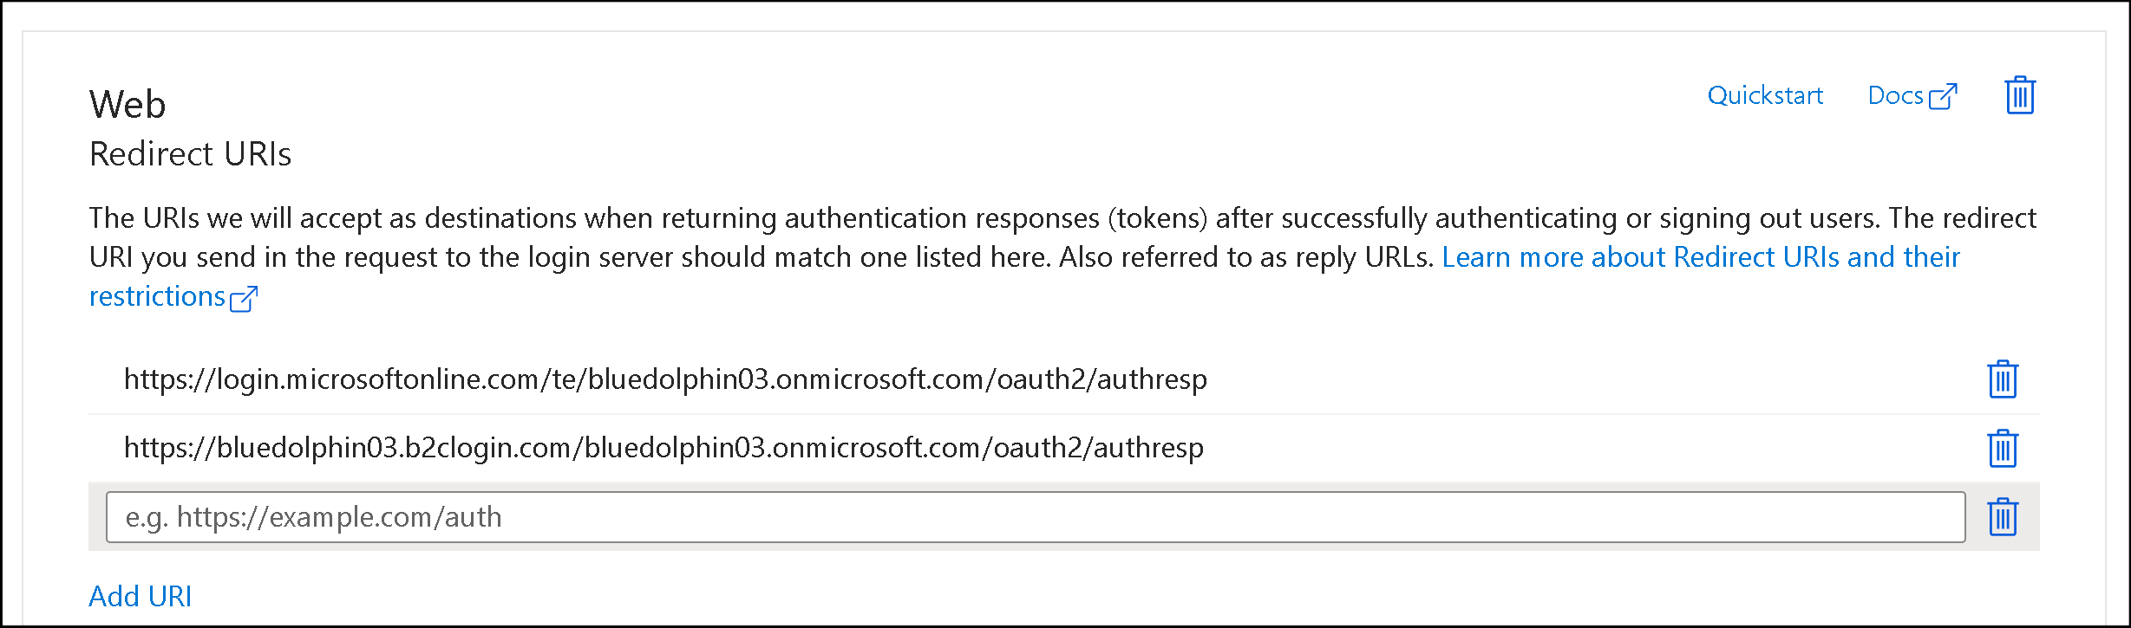
Task: Delete the Web platform using top trash icon
Action: (x=2020, y=95)
